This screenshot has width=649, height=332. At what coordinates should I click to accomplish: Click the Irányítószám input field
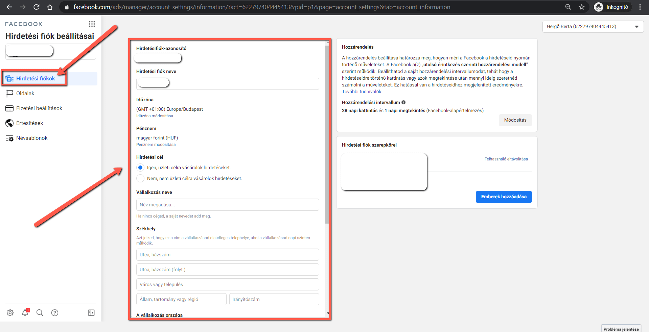[x=274, y=299]
